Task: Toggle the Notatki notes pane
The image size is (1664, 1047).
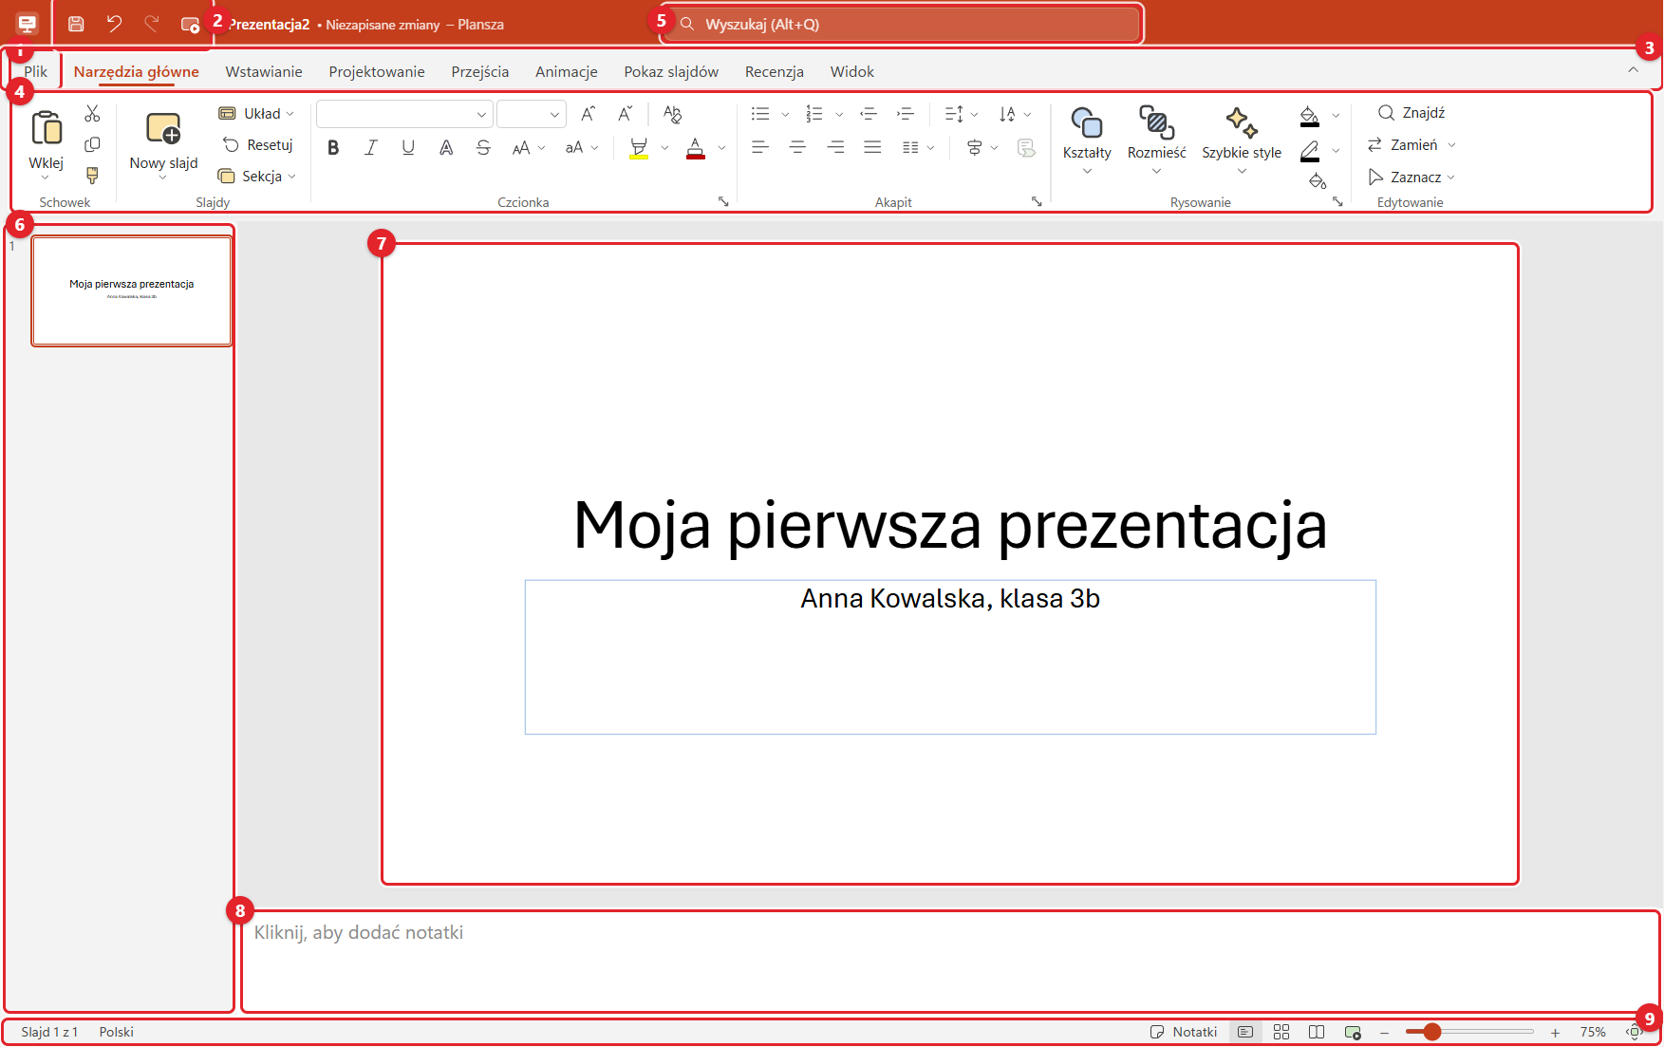Action: pos(1183,1032)
